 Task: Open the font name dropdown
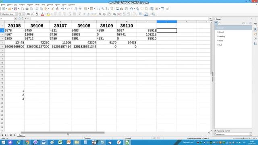click(16, 14)
